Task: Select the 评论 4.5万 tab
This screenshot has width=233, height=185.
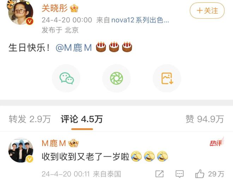Action: point(82,119)
